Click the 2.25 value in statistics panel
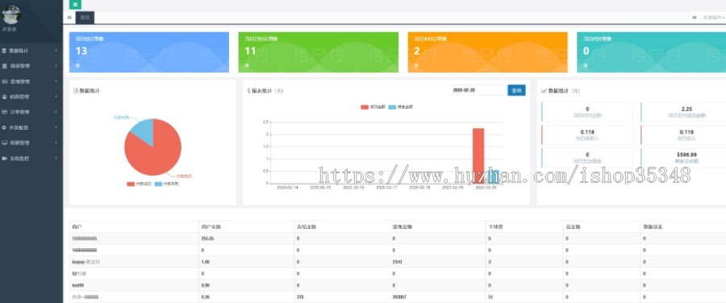Screen dimensions: 726x303 (686, 109)
